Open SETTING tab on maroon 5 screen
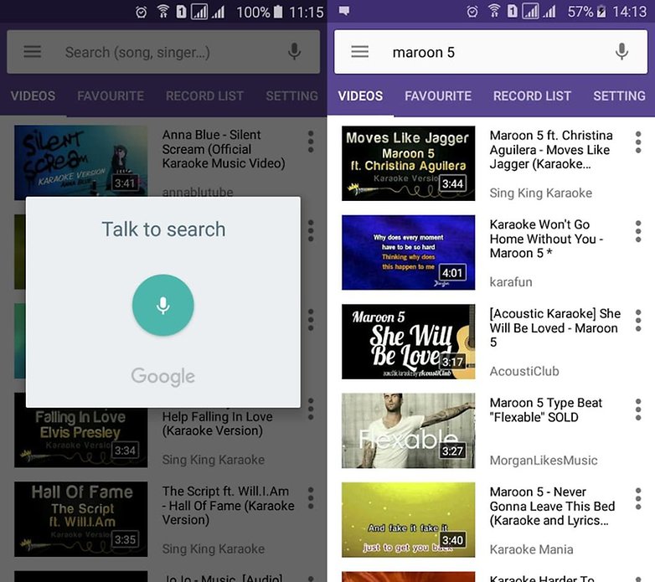This screenshot has width=655, height=582. coord(620,96)
